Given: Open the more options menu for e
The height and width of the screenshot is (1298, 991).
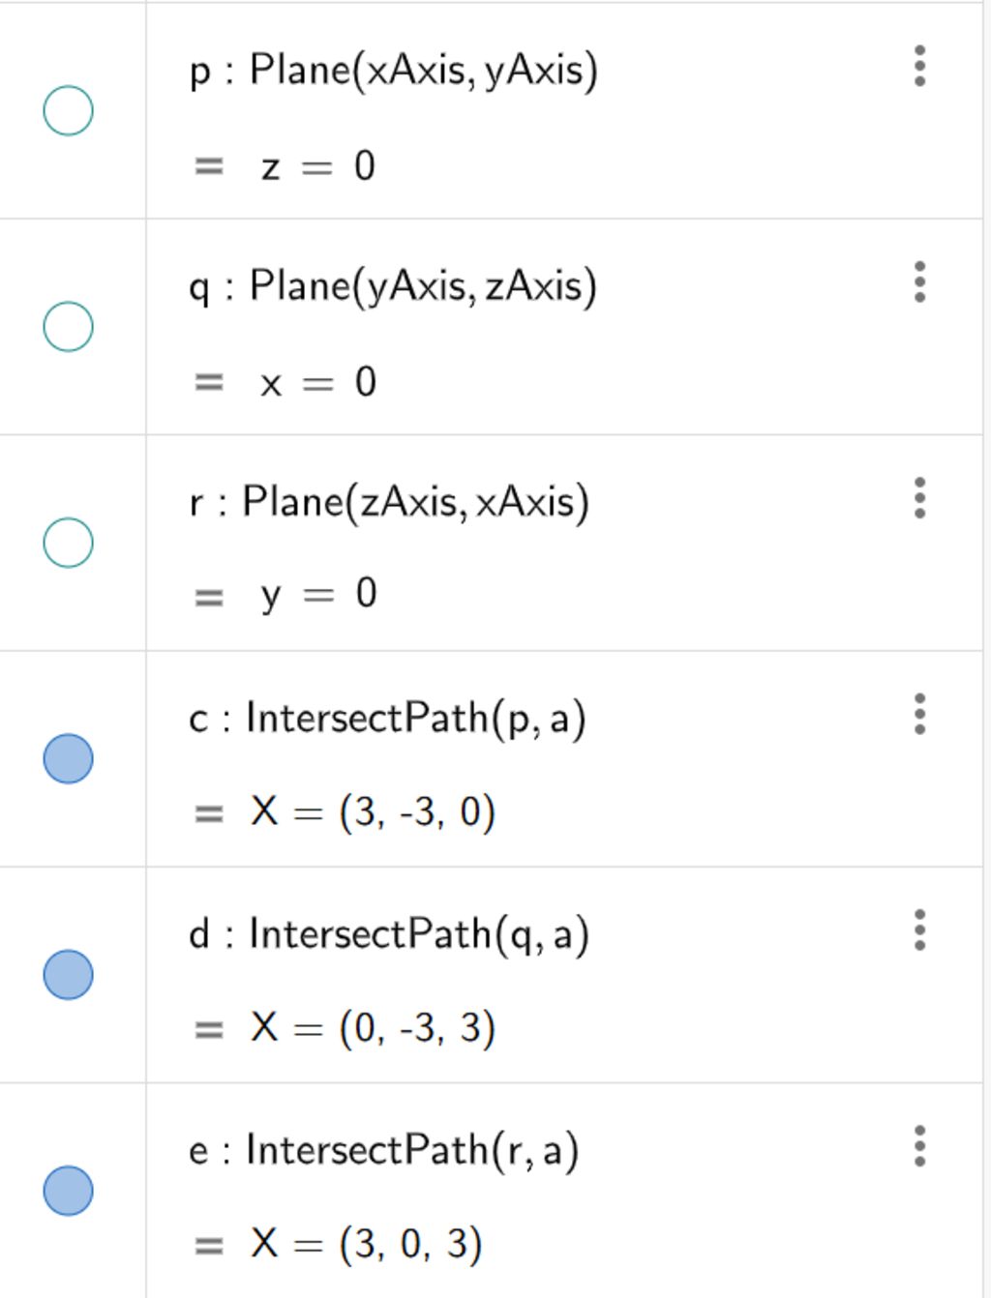Looking at the screenshot, I should (919, 1145).
